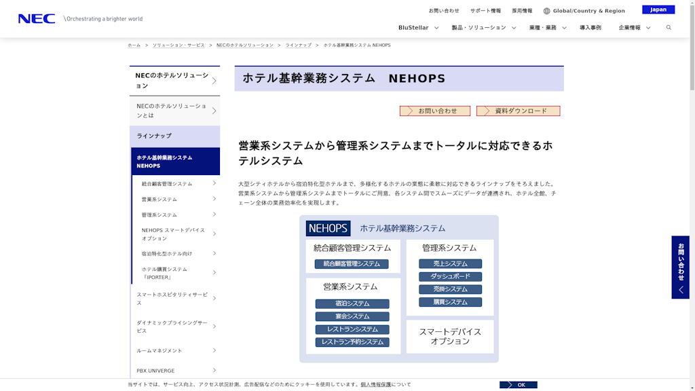
Task: Expand the 業種・業務 menu
Action: tap(547, 28)
